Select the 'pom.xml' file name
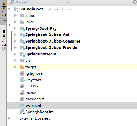Image resolution: width=137 pixels, height=126 pixels. pos(33,106)
